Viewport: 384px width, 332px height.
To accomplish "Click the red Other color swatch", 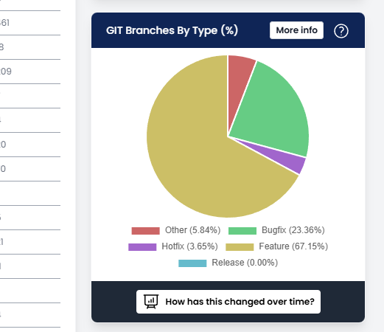I will pyautogui.click(x=145, y=231).
